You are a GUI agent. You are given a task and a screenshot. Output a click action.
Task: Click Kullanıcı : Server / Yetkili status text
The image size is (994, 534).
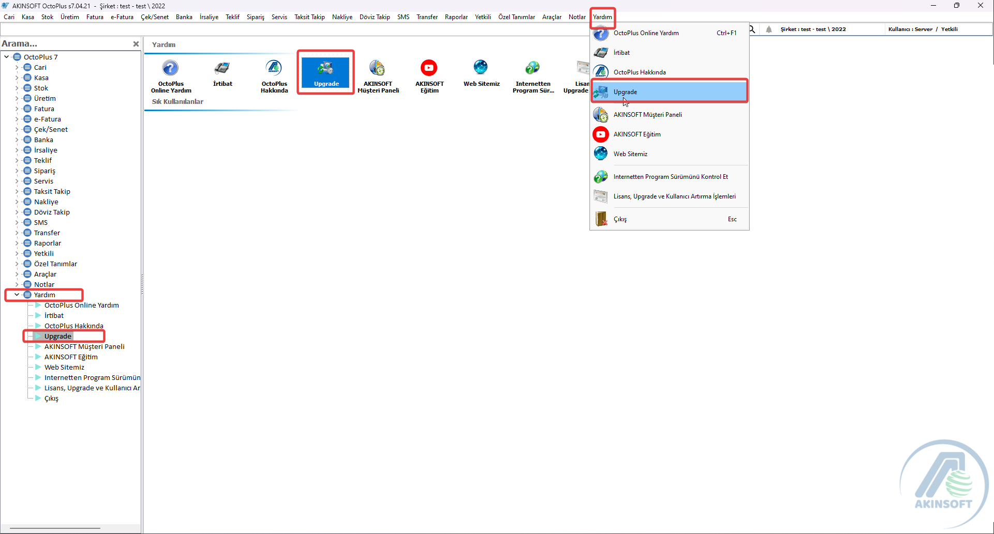923,29
